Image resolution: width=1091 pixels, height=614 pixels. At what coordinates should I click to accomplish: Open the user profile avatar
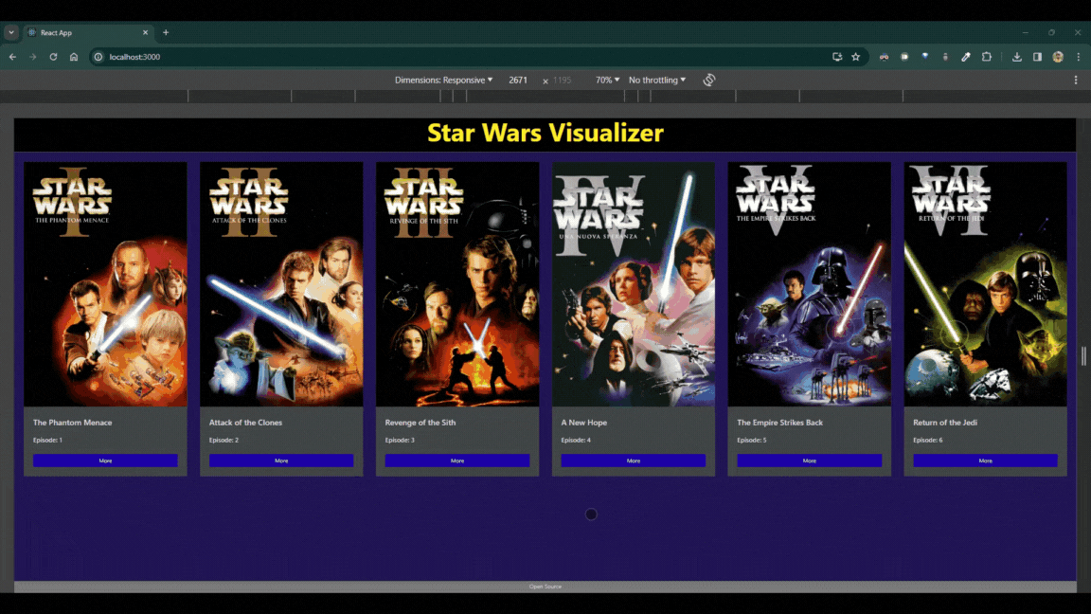[1058, 57]
